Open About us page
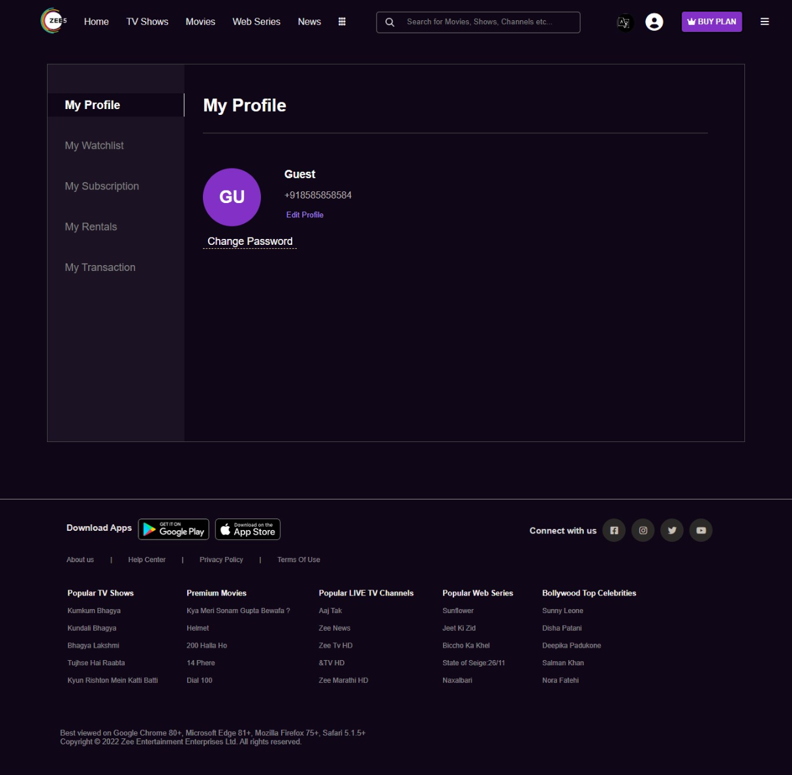Screen dimensions: 792x775 pyautogui.click(x=80, y=560)
